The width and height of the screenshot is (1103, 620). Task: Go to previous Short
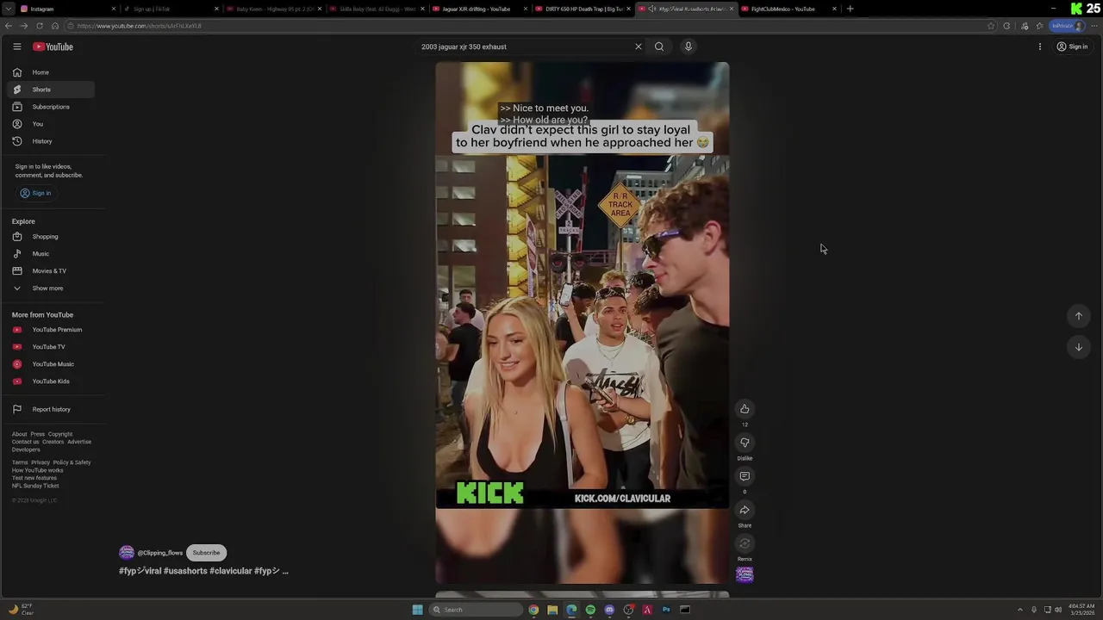pos(1078,316)
